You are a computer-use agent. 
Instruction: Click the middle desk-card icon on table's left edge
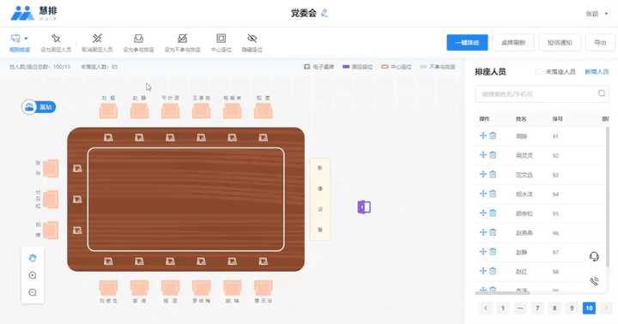[x=77, y=199]
